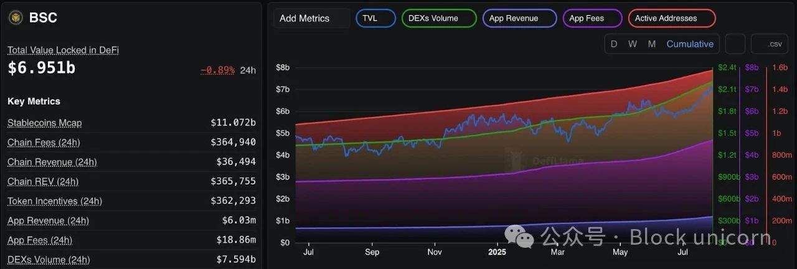The width and height of the screenshot is (797, 269).
Task: Click the Chain Revenue (24h) label
Action: pos(52,162)
